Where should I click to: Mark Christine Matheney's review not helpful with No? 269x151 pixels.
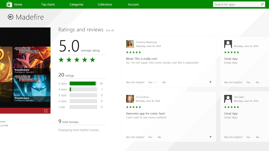click(x=164, y=82)
